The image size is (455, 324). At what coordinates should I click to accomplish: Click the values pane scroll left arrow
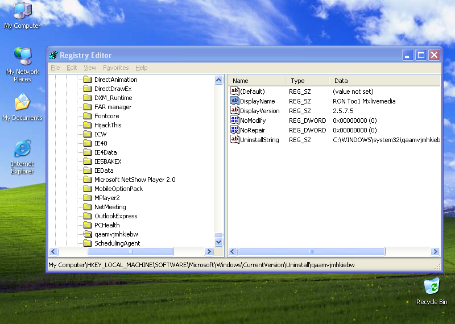[x=233, y=251]
